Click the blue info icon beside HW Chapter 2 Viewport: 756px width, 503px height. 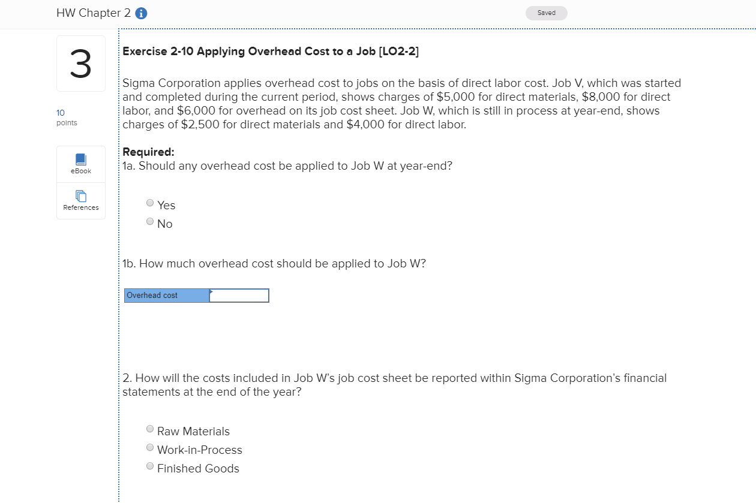[x=141, y=12]
